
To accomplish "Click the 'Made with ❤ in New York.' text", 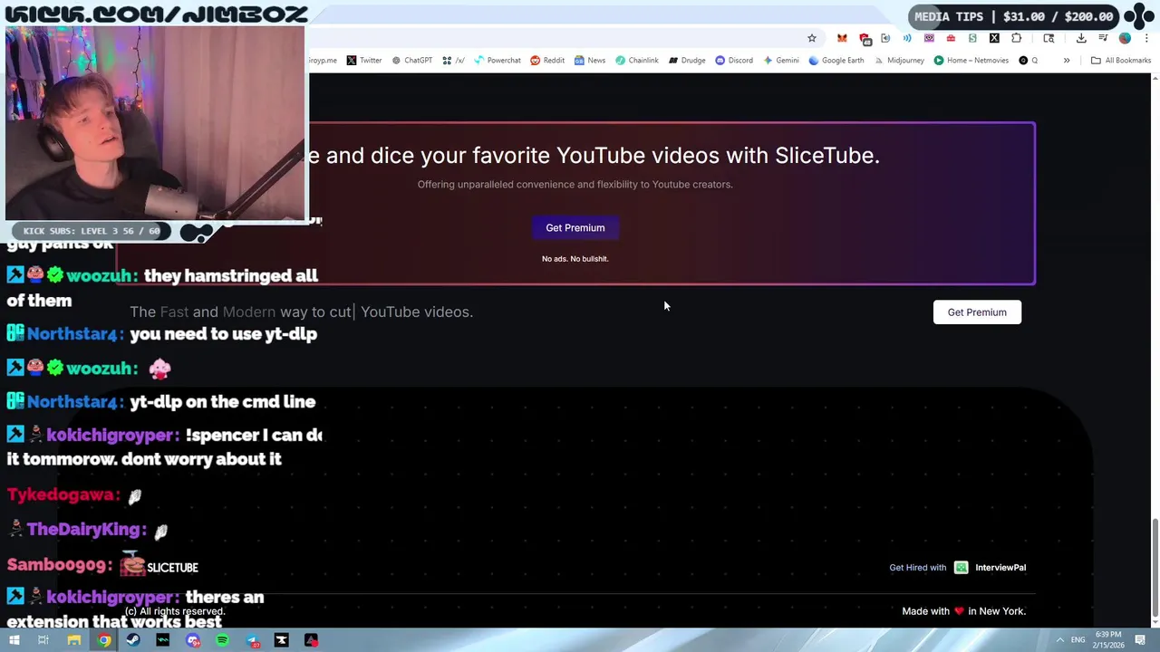I will coord(964,611).
